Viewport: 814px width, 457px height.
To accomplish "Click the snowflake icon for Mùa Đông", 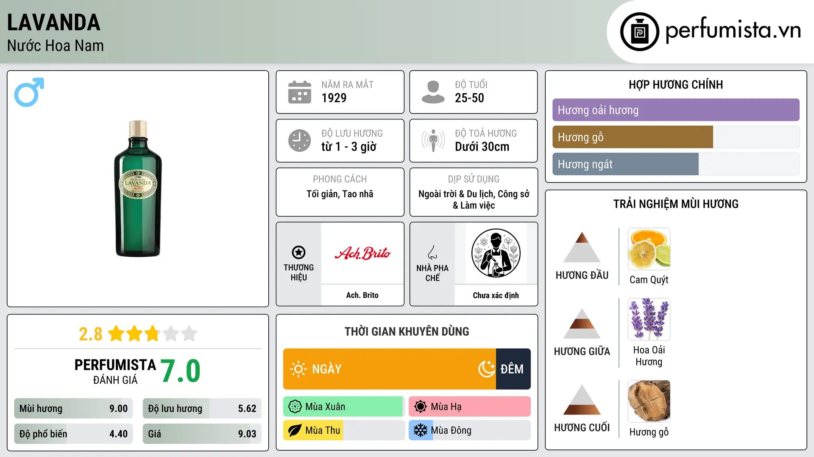I will tap(421, 430).
